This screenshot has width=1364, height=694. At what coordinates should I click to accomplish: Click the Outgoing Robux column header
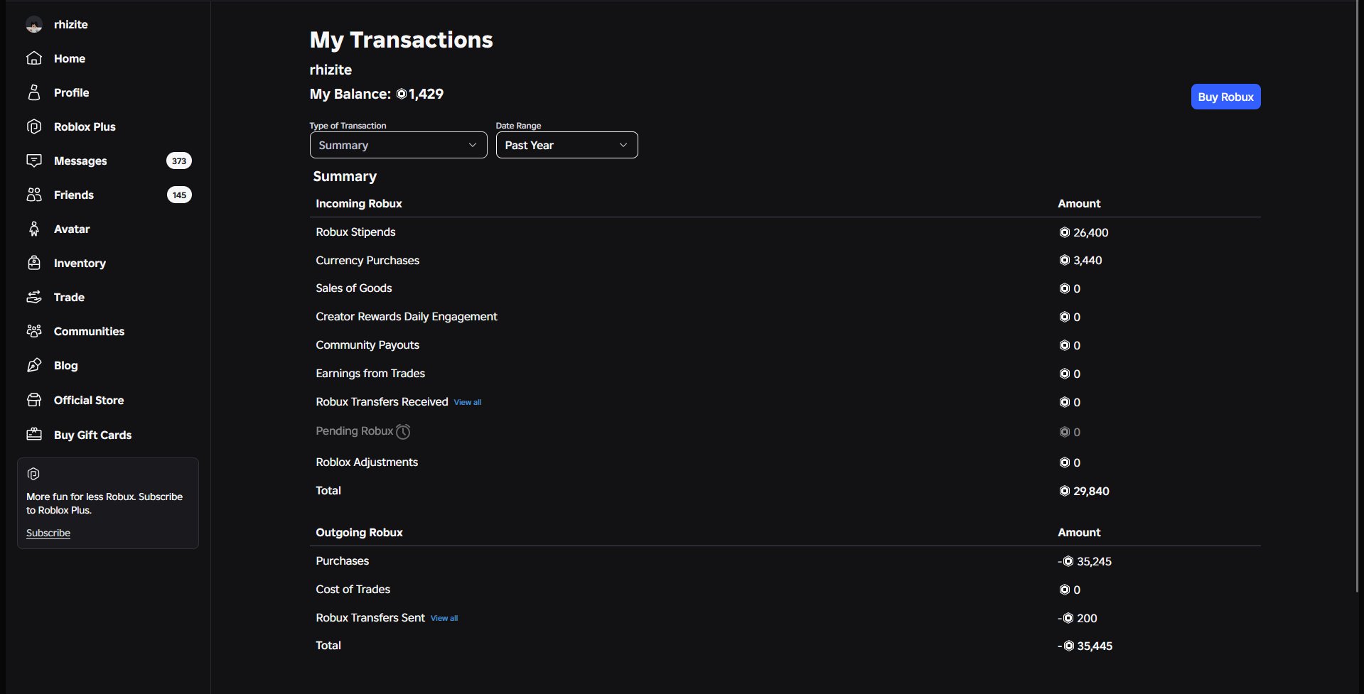click(x=359, y=532)
